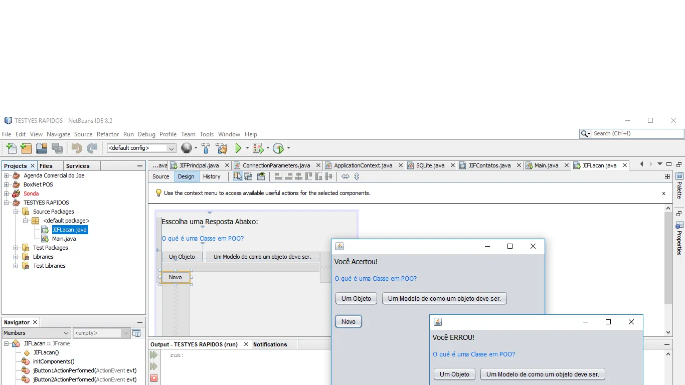Open the Debug Project dropdown arrow

268,148
